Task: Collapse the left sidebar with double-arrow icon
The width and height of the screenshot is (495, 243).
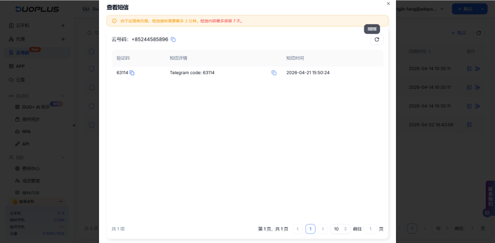Action: pyautogui.click(x=74, y=125)
